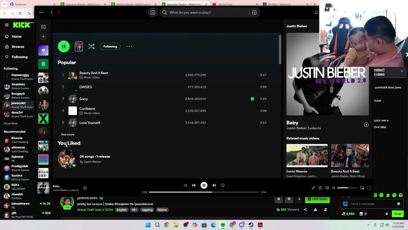Open emoji picker in chat box
This screenshot has width=408, height=230.
click(398, 204)
